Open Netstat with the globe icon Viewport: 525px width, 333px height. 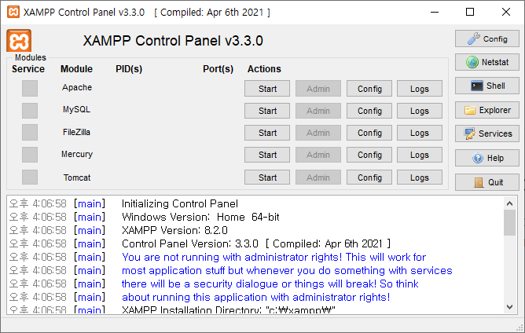click(x=486, y=62)
